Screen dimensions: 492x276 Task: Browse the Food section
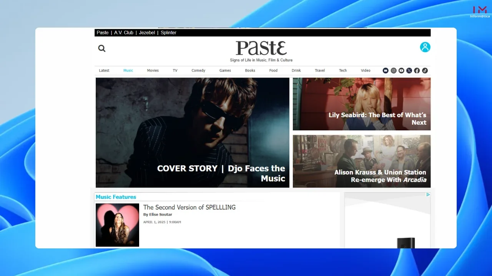click(x=273, y=71)
